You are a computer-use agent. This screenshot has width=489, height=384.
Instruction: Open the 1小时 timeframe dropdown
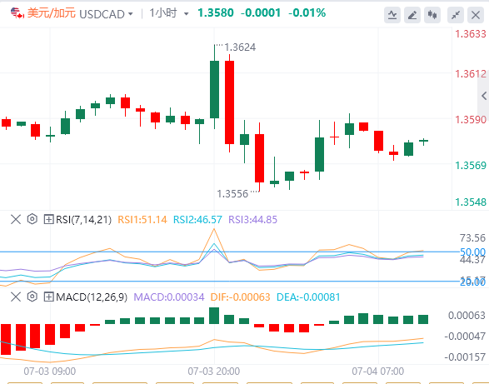pos(169,13)
